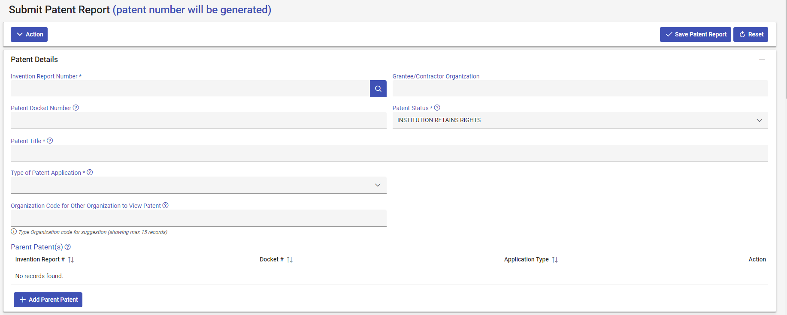Click Save Patent Report button
The image size is (787, 315).
point(695,34)
